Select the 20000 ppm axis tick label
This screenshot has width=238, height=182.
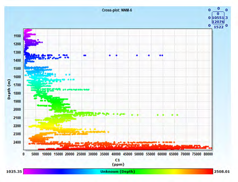[x=70, y=154]
